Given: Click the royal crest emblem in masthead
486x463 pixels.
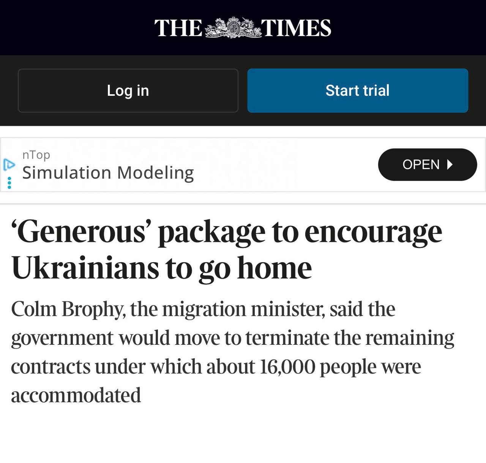Looking at the screenshot, I should click(233, 28).
